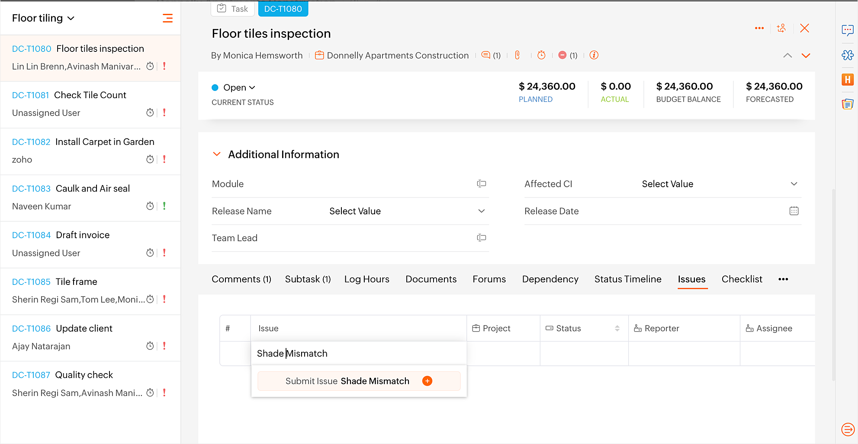Click the orange plus icon to submit issue

pyautogui.click(x=427, y=381)
